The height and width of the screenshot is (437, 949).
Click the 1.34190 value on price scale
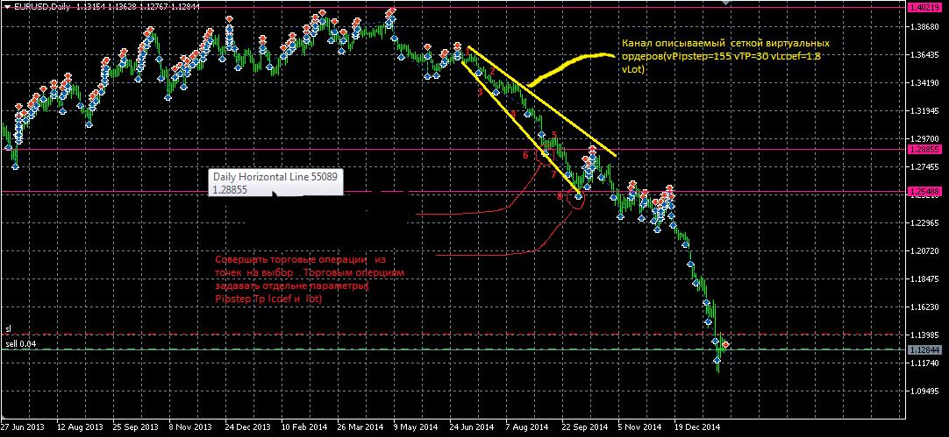click(925, 83)
